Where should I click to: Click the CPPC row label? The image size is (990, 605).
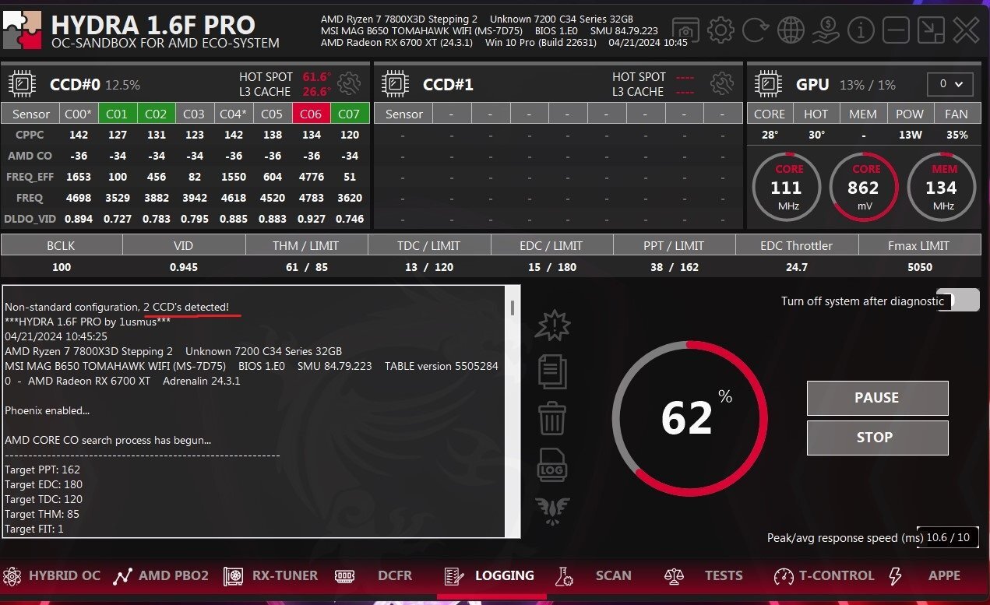[x=30, y=135]
